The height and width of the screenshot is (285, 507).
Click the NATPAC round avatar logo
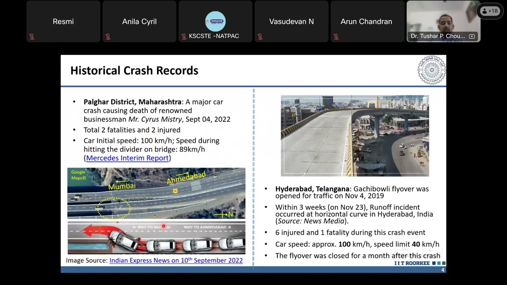(x=215, y=21)
